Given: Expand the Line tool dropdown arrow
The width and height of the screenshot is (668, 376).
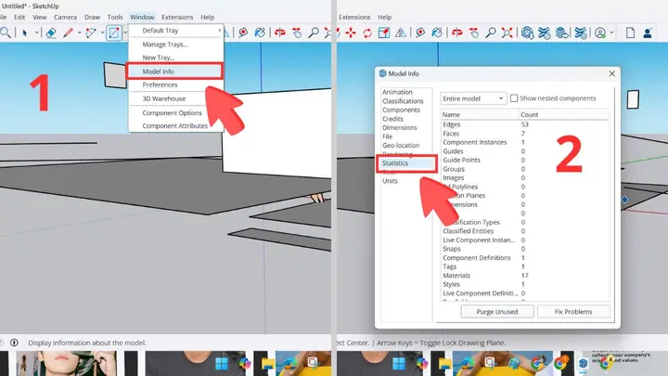Looking at the screenshot, I should coord(79,32).
